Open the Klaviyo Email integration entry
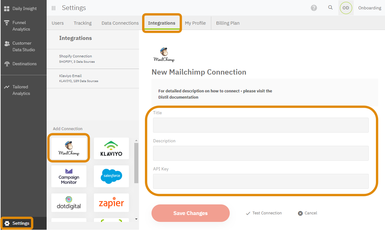 (x=93, y=78)
